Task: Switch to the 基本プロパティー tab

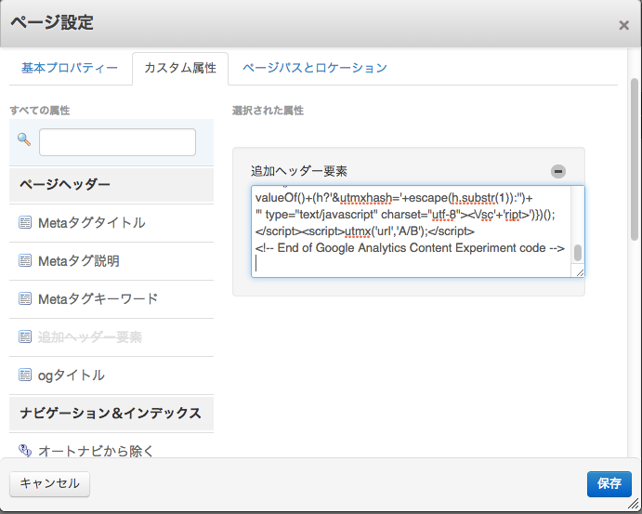Action: [70, 68]
